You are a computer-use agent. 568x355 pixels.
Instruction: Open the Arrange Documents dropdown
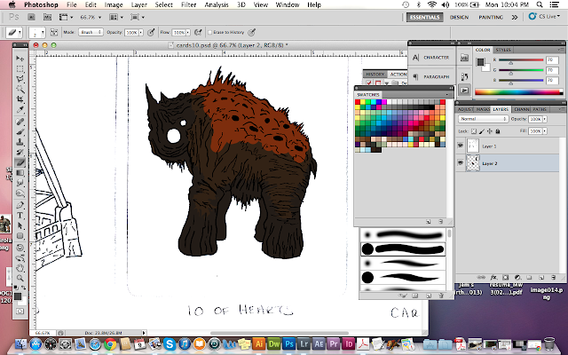tap(116, 17)
